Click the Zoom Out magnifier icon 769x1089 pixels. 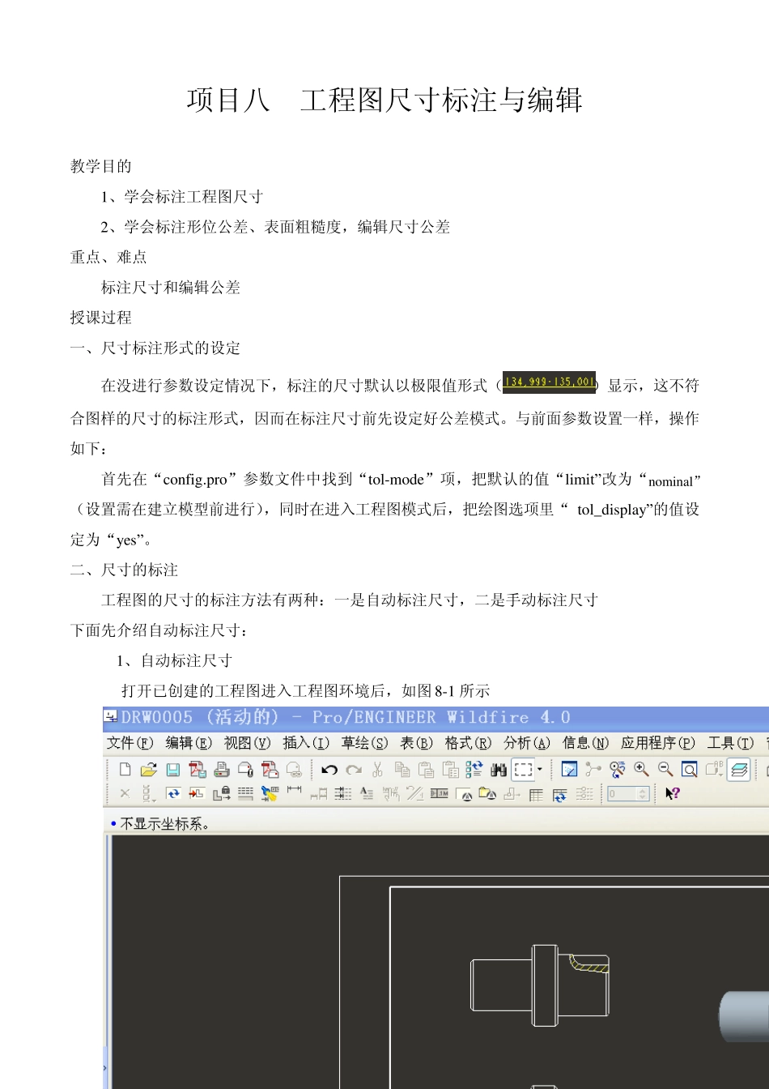coord(665,769)
